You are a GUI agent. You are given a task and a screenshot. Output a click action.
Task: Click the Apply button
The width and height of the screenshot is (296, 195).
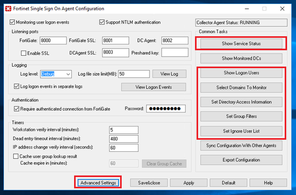pos(189,183)
